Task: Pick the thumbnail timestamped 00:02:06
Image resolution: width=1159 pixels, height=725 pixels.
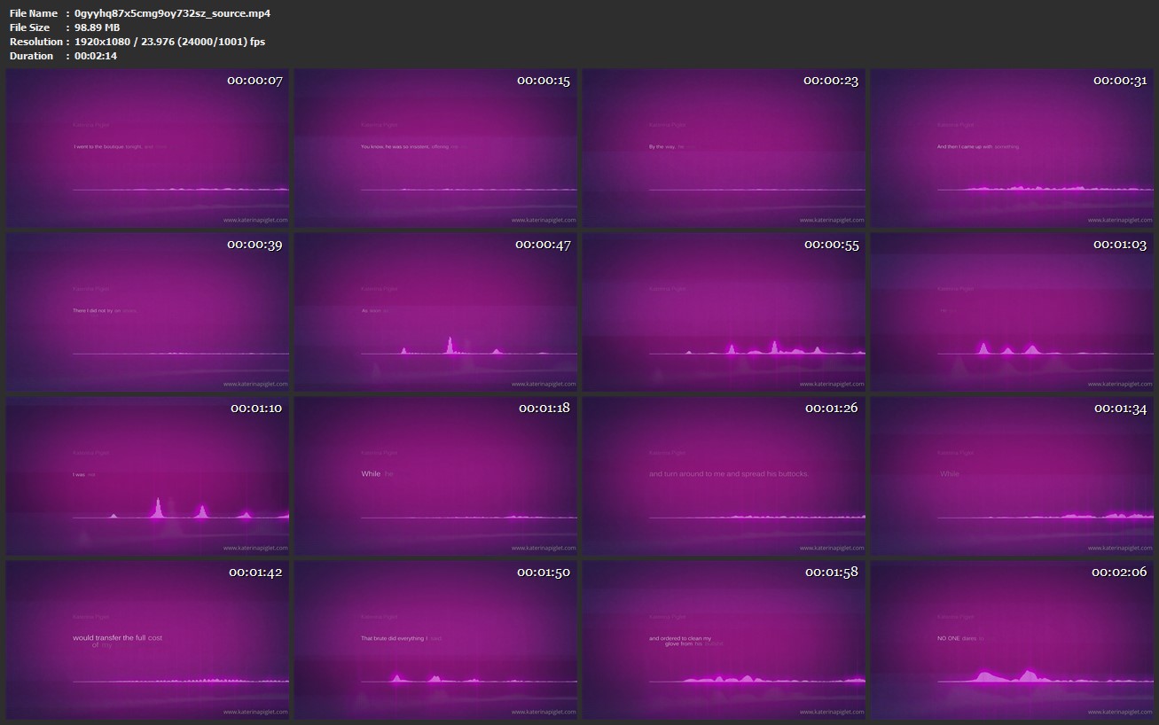Action: (x=1012, y=640)
